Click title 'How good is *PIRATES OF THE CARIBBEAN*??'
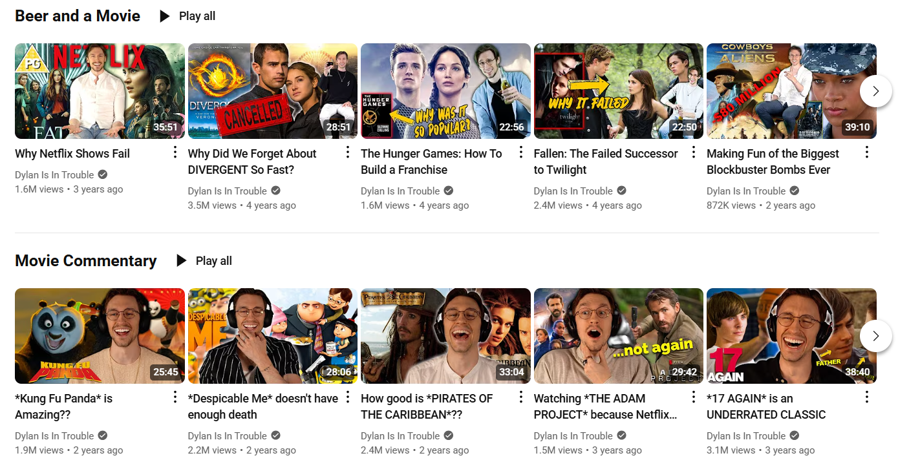 [x=427, y=406]
